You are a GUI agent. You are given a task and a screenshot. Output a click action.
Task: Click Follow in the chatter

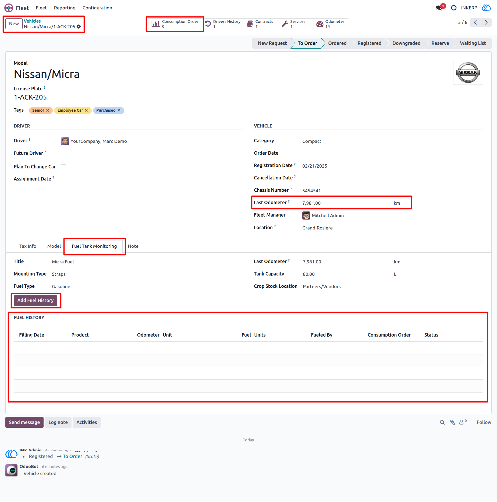484,422
